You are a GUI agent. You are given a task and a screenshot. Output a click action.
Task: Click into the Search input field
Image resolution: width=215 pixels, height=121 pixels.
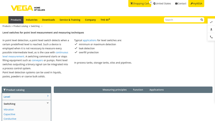182,20
